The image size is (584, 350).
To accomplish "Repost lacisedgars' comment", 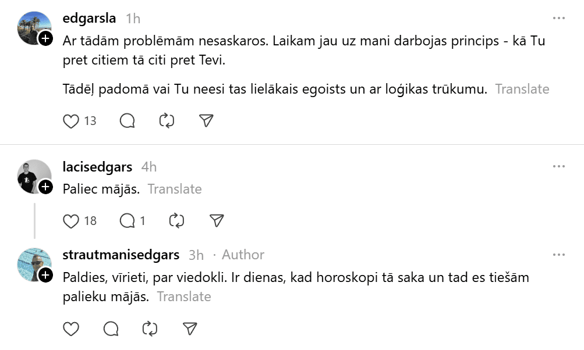I will (x=176, y=221).
